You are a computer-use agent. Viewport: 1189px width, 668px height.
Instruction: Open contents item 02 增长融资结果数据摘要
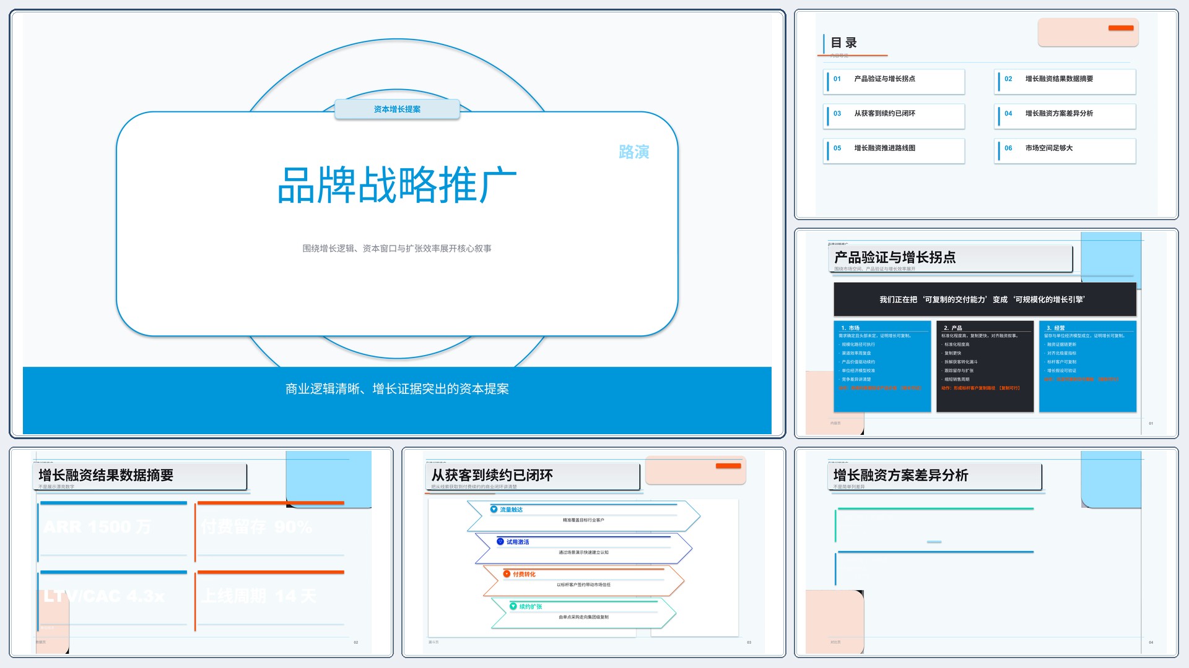tap(1065, 81)
